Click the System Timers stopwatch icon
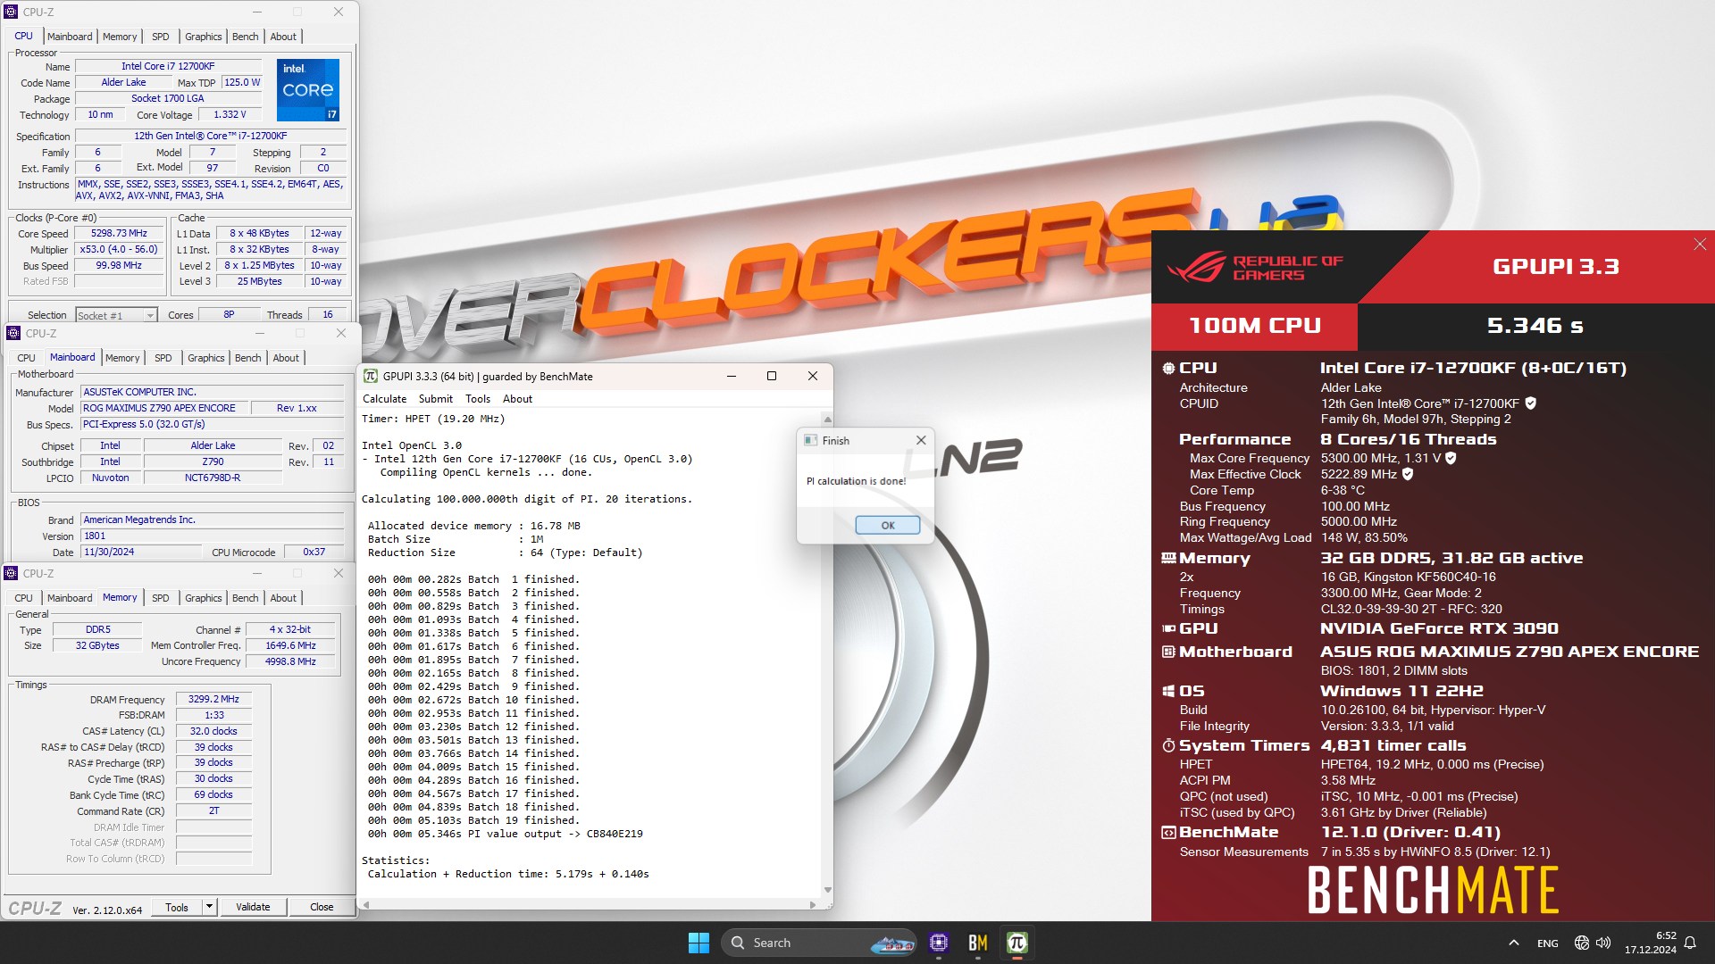This screenshot has width=1715, height=964. (1168, 745)
